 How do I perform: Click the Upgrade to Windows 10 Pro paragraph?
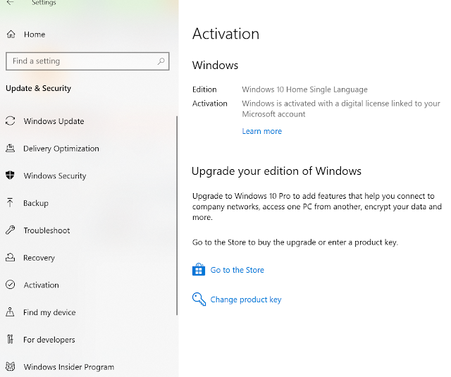[x=316, y=206]
